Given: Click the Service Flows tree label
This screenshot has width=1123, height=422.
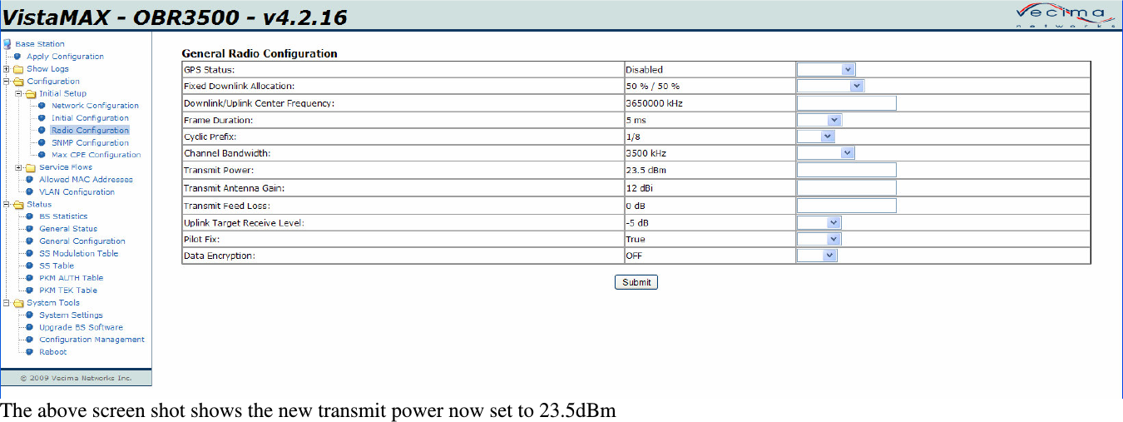Looking at the screenshot, I should click(66, 167).
